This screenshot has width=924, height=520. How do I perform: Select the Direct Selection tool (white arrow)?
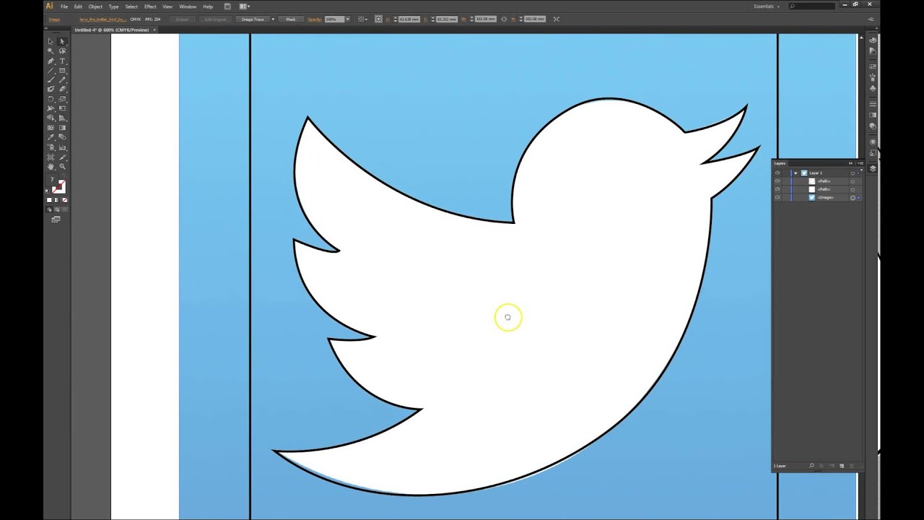tap(62, 41)
